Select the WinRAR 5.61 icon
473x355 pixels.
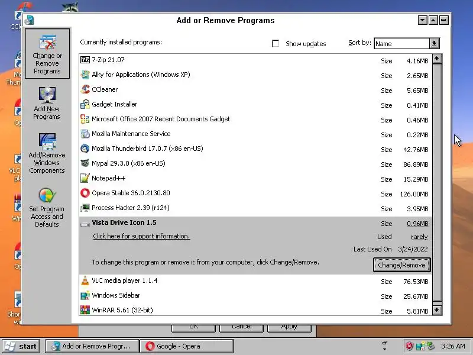pos(85,310)
